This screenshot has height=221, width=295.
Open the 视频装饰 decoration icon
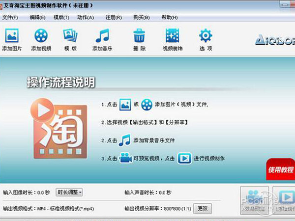[x=173, y=35]
